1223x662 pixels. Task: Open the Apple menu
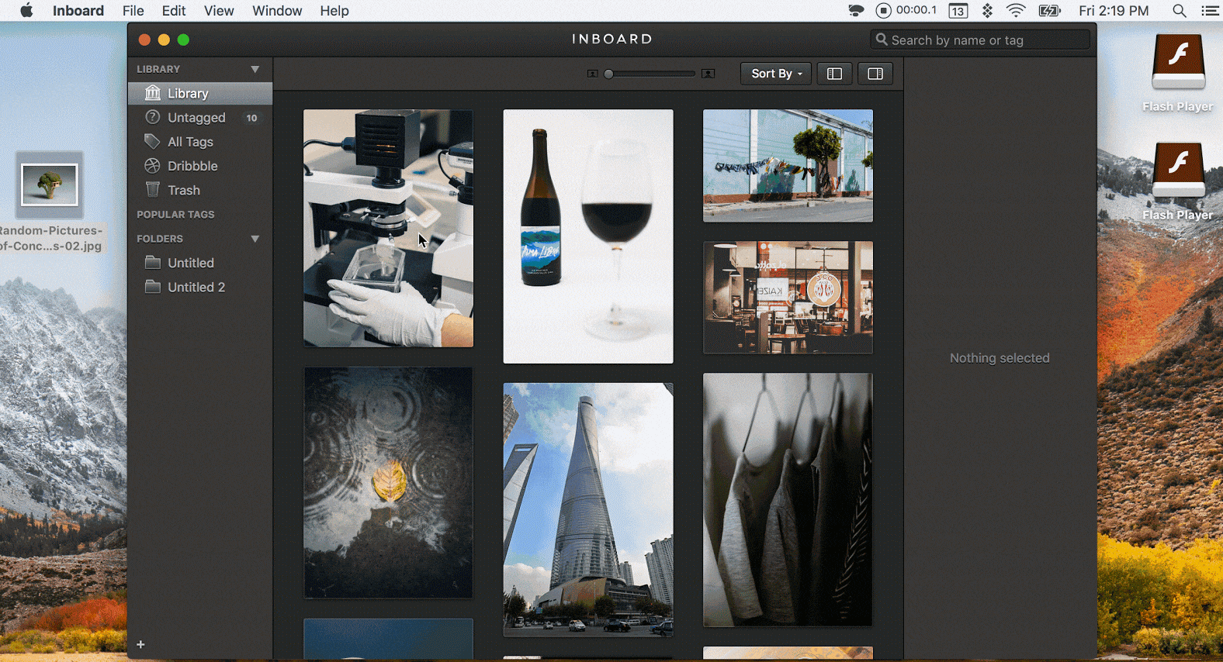pyautogui.click(x=26, y=10)
